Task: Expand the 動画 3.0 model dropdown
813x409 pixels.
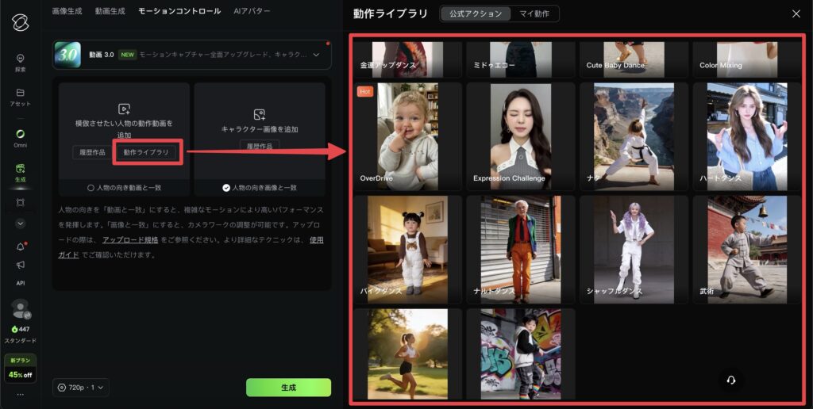Action: [317, 55]
